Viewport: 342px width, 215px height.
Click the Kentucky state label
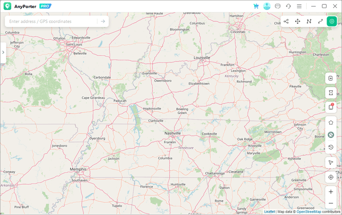232,76
